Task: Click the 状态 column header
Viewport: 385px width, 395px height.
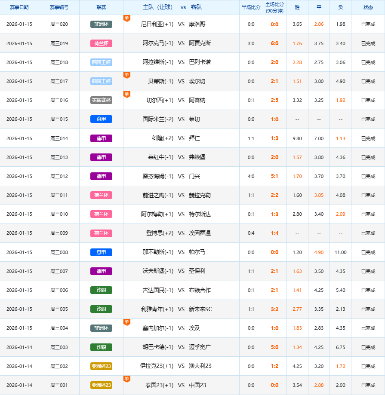Action: tap(368, 7)
